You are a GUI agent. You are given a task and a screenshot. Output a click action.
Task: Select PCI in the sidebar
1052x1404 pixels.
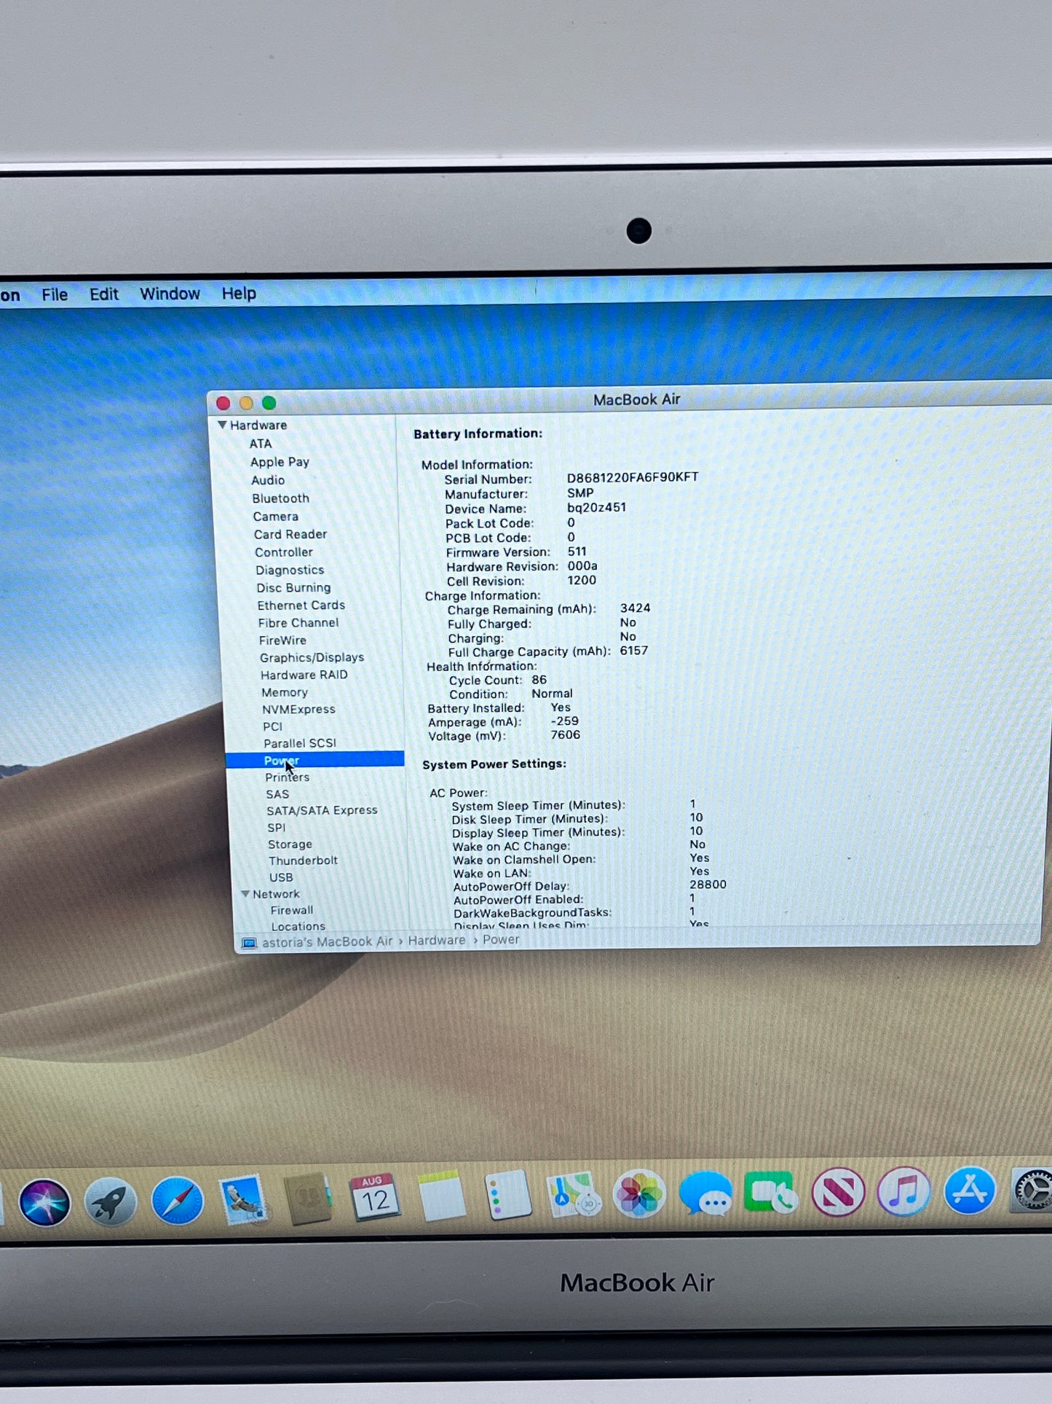pyautogui.click(x=272, y=726)
